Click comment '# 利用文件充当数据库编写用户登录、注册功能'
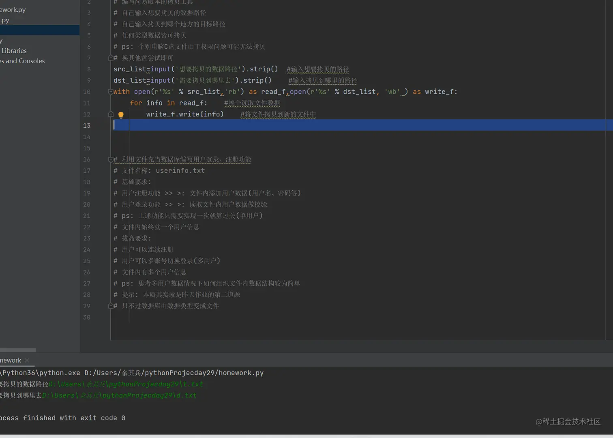The height and width of the screenshot is (438, 613). point(182,160)
